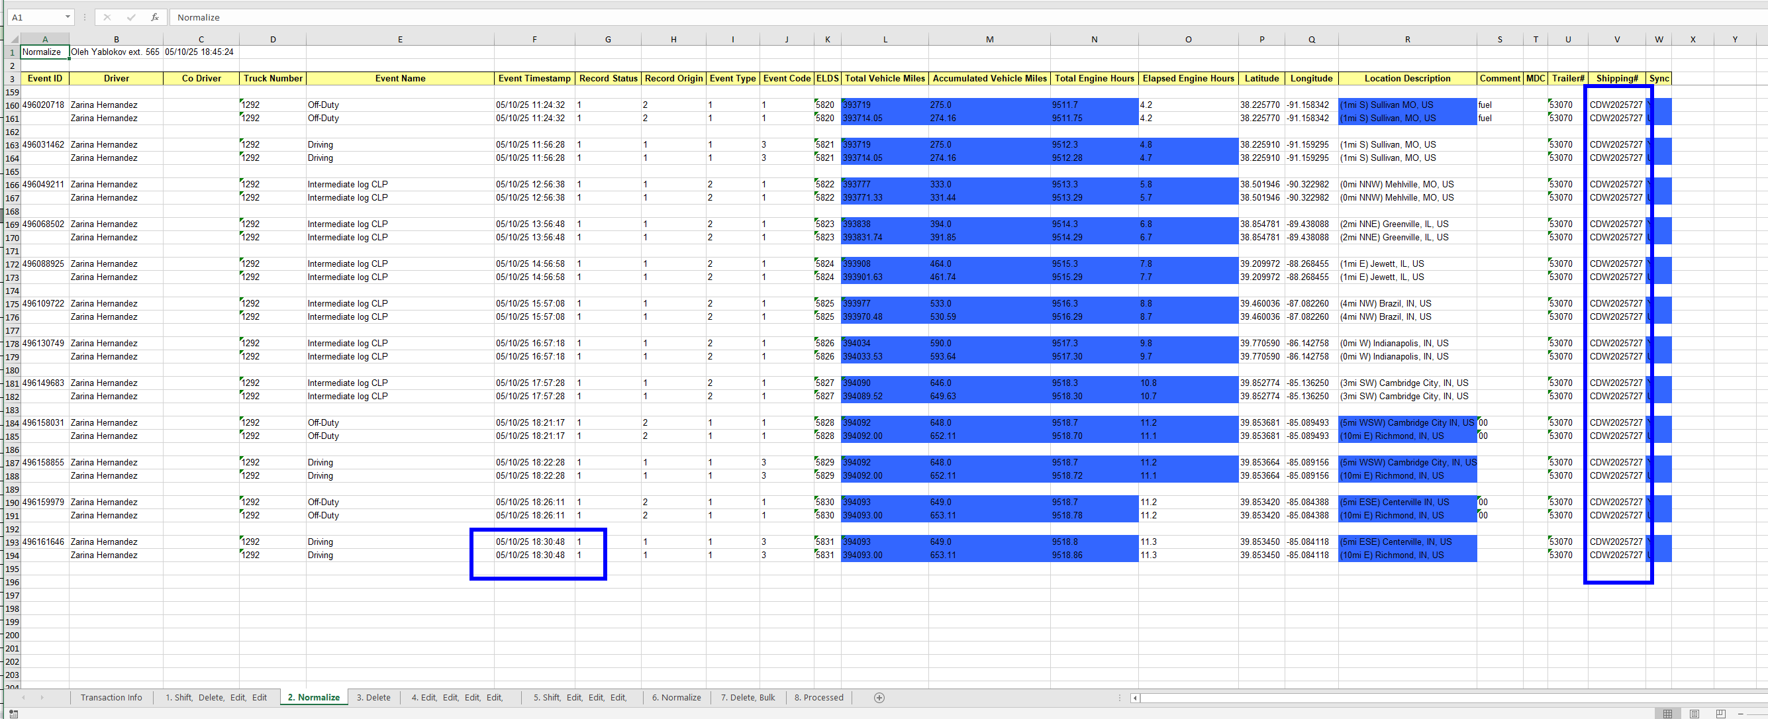The width and height of the screenshot is (1768, 719).
Task: Switch to Page Break Preview icon
Action: 1720,714
